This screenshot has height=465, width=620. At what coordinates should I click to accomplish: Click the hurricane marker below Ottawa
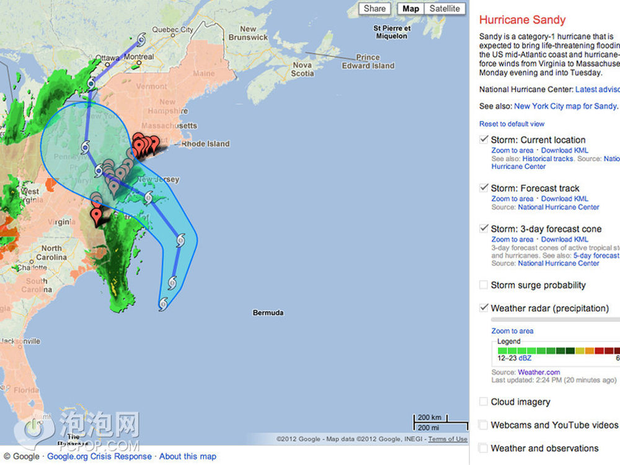coord(91,84)
